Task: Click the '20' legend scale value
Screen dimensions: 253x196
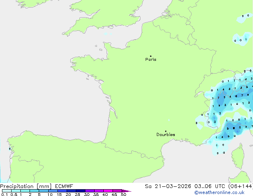Action: (x=68, y=194)
